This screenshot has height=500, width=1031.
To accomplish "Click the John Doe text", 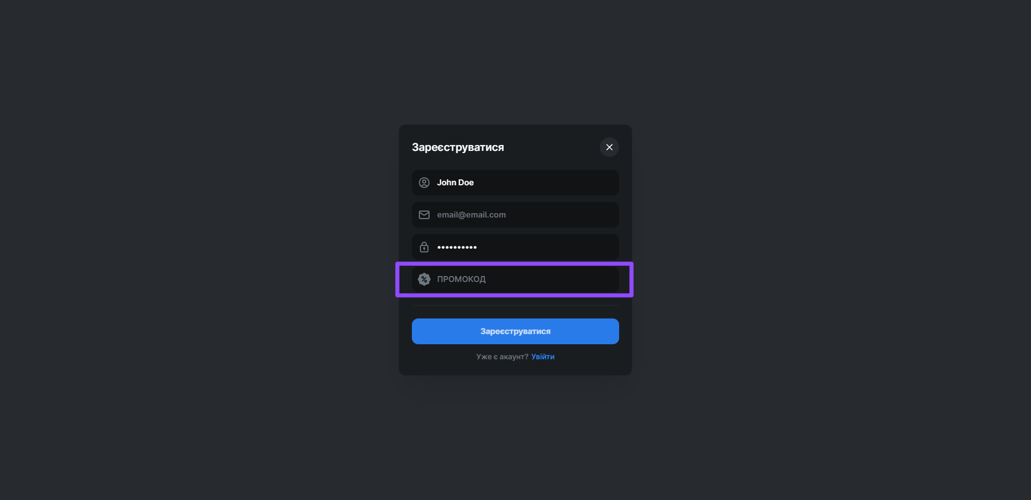I will click(x=455, y=183).
